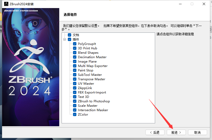Cancel installation with 取消 button
This screenshot has width=212, height=140.
[x=197, y=132]
